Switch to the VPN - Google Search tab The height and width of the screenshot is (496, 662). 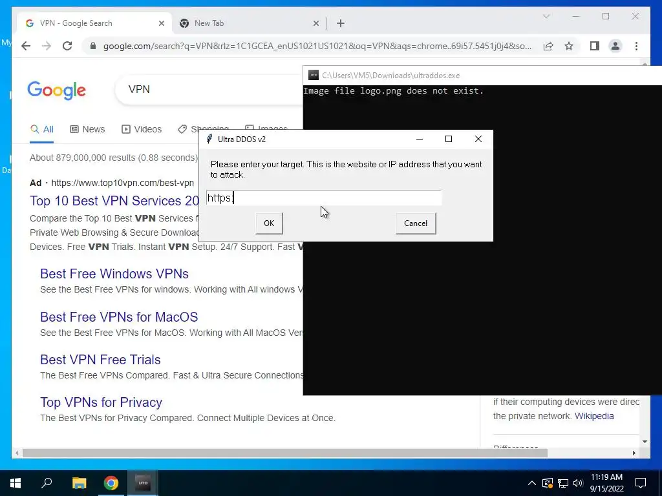click(x=94, y=23)
